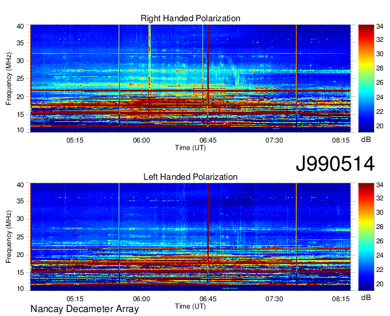390x316 pixels.
Task: Click the Left Handed Polarization spectrogram plot
Action: point(190,237)
